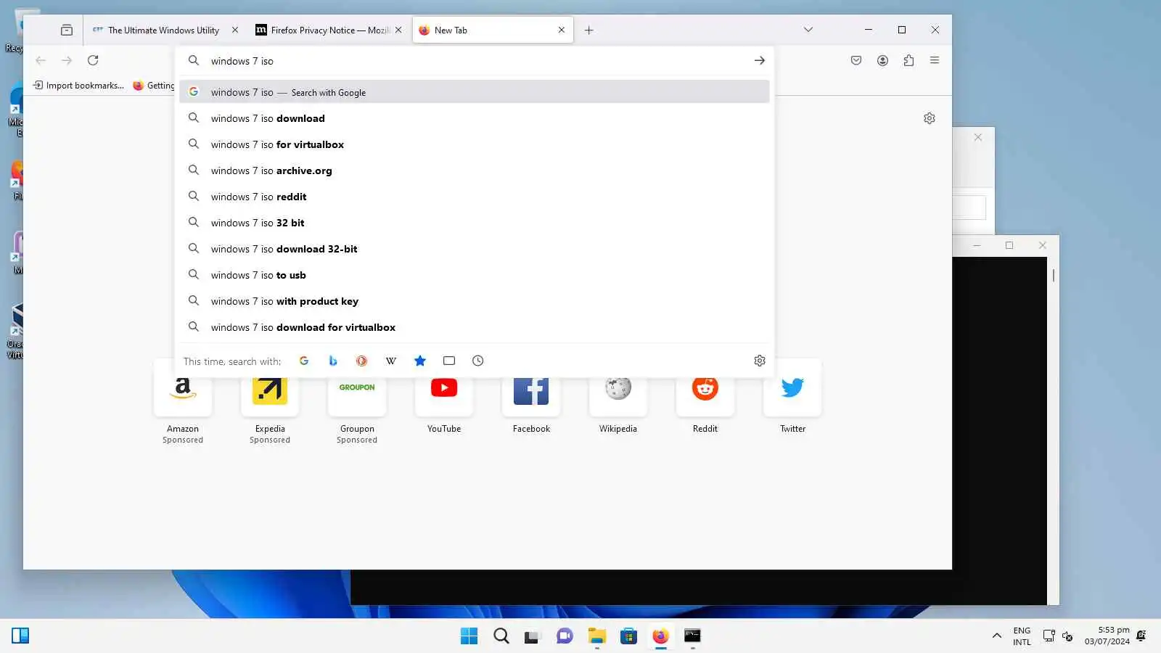
Task: Open Microsoft Store from the taskbar
Action: click(x=629, y=636)
